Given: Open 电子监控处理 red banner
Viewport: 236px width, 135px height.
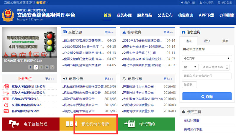Looking at the screenshot, I should point(31,124).
